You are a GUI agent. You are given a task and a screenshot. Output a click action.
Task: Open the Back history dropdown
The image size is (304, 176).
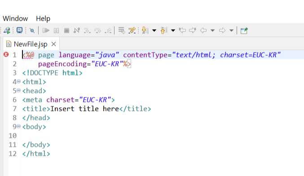pos(213,31)
